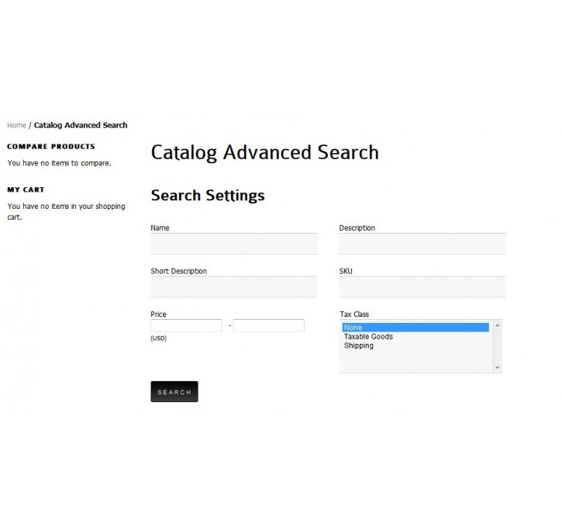Click the Price label text
This screenshot has width=562, height=528.
click(158, 314)
